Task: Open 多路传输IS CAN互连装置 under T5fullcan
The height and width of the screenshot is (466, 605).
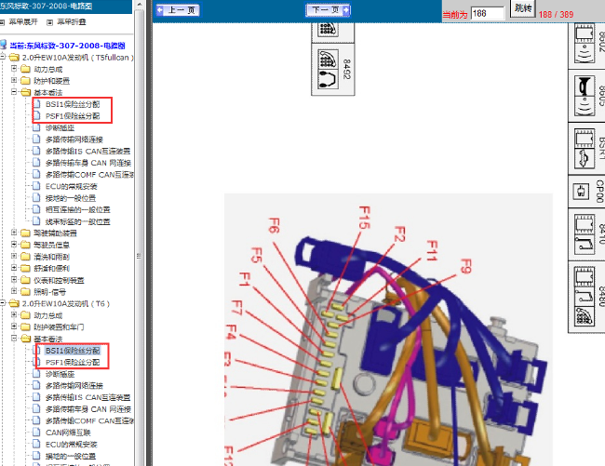Action: pyautogui.click(x=88, y=151)
